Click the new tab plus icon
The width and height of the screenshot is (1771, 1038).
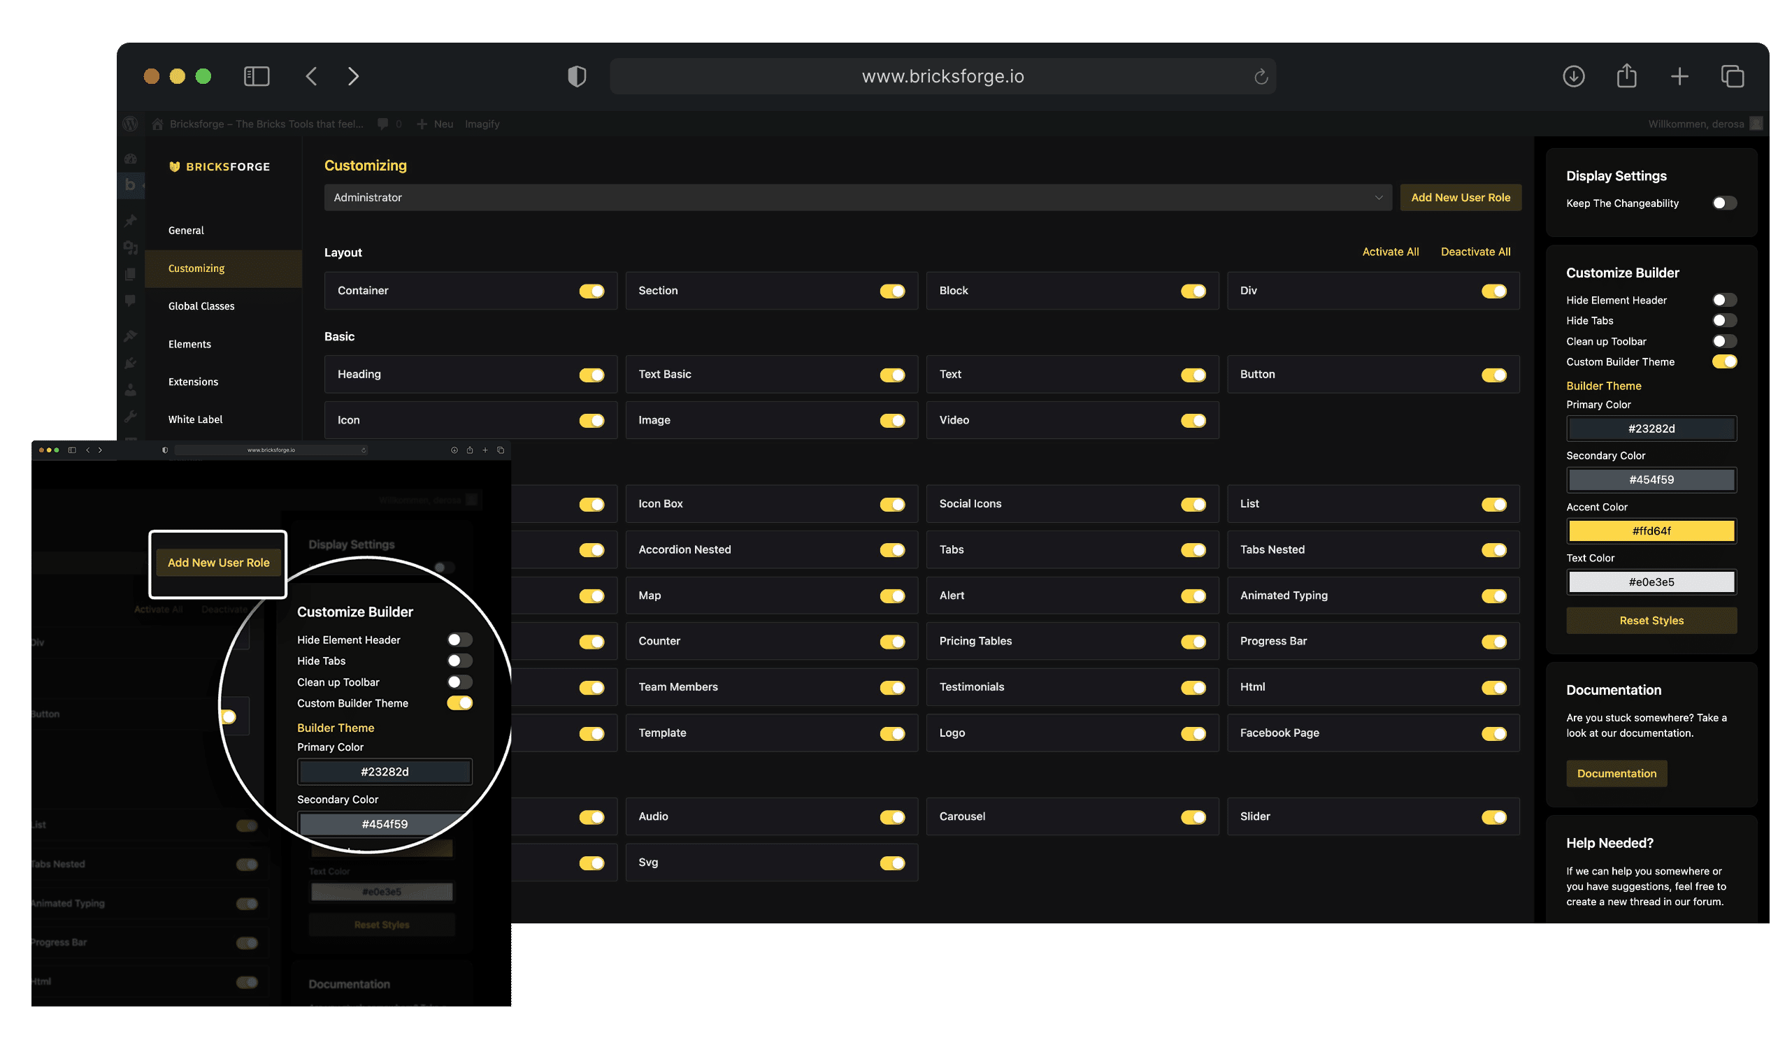point(1679,77)
